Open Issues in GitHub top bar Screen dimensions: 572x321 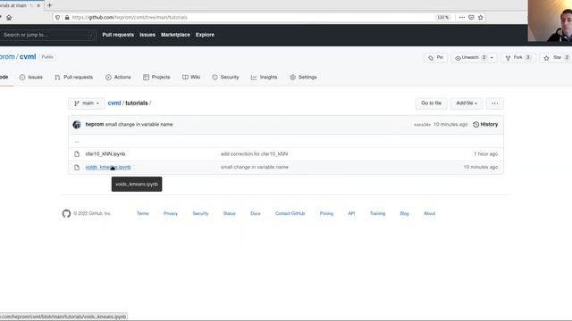point(147,35)
